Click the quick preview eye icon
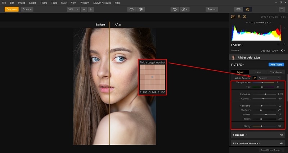 pos(131,9)
